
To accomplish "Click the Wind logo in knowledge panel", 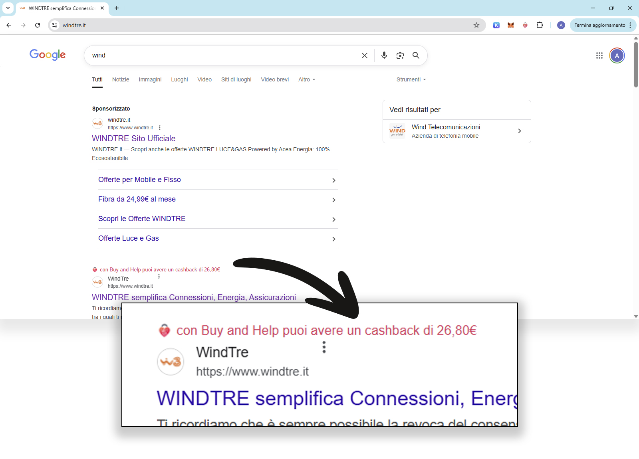I will tap(397, 131).
